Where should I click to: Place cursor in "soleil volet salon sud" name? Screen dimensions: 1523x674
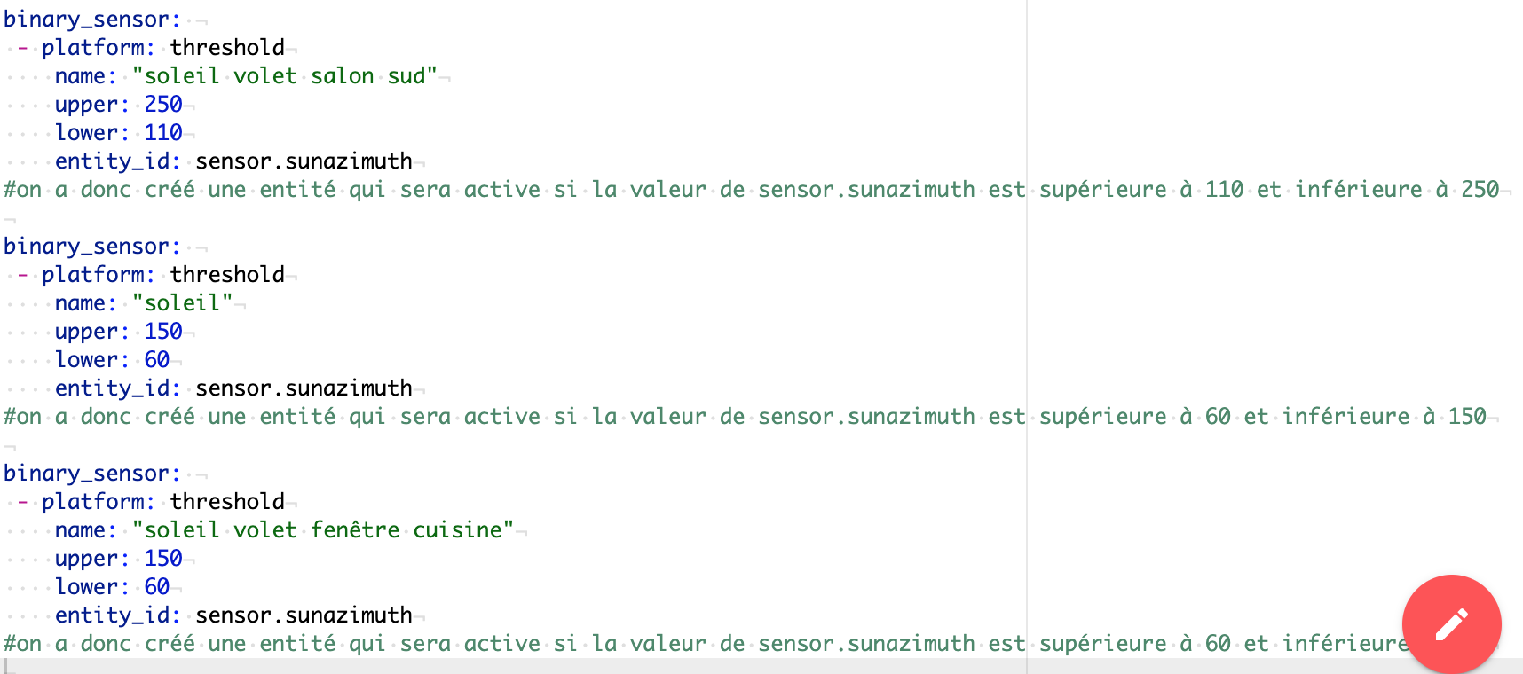point(284,76)
